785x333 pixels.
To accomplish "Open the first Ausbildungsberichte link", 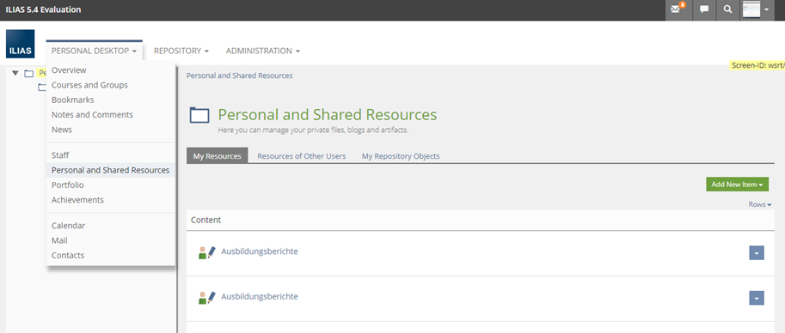I will [x=260, y=251].
